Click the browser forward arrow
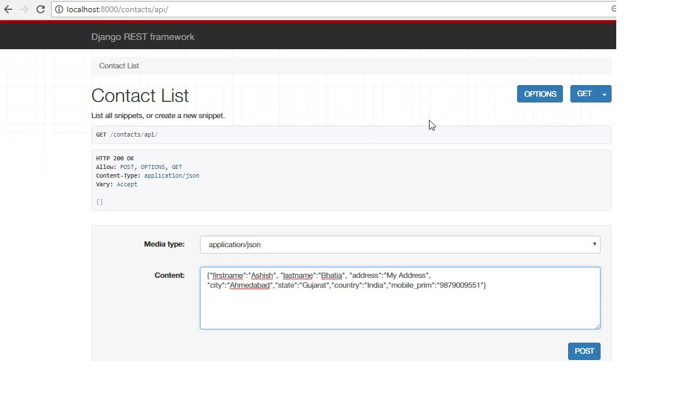The image size is (691, 404). pos(24,9)
